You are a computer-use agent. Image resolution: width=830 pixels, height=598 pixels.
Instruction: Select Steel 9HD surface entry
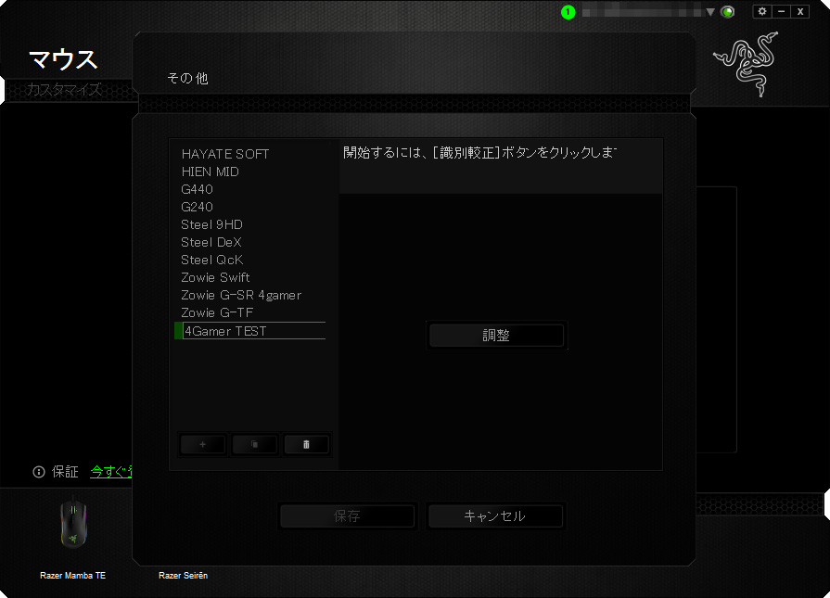(211, 224)
